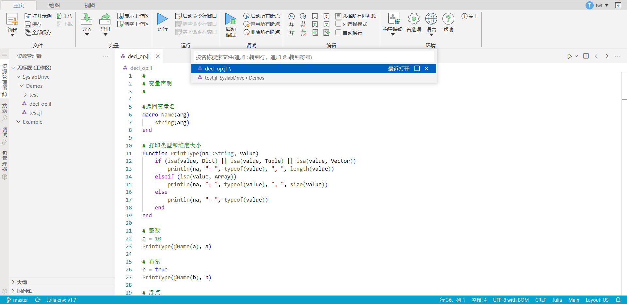The image size is (627, 304).
Task: Close the decl_op.jl editor tab
Action: coord(158,56)
